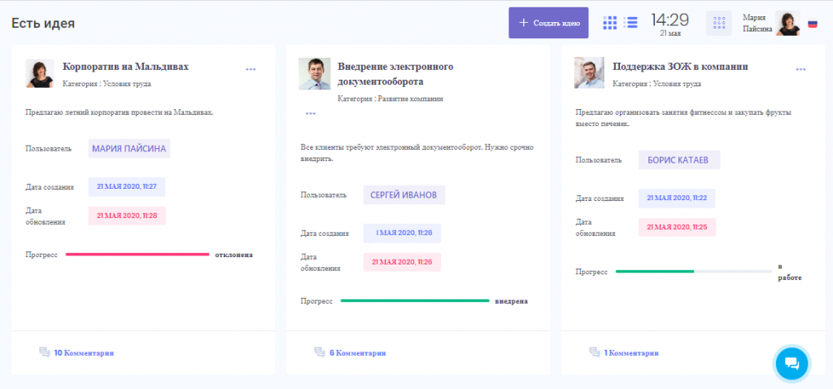Screen dimensions: 833x389
Task: Click update date 21 МАЯ 2020, 11:25
Action: point(677,227)
